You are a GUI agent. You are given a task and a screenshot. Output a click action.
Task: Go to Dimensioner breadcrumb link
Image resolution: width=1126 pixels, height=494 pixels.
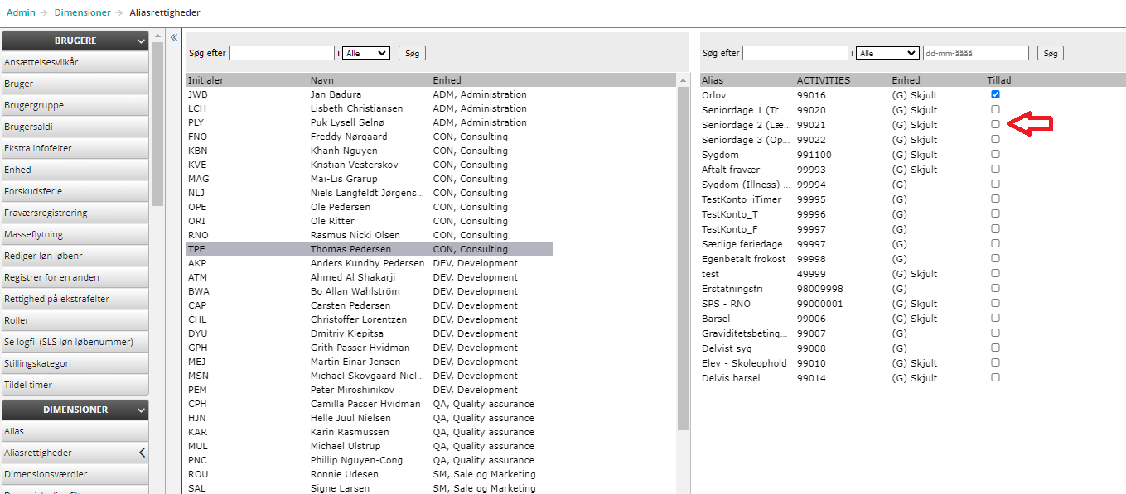point(82,12)
